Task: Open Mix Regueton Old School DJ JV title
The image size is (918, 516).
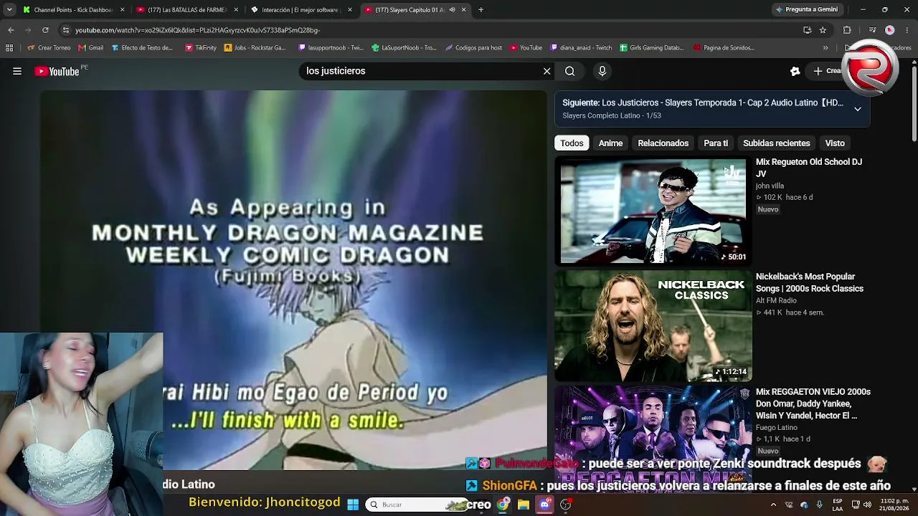Action: coord(809,168)
